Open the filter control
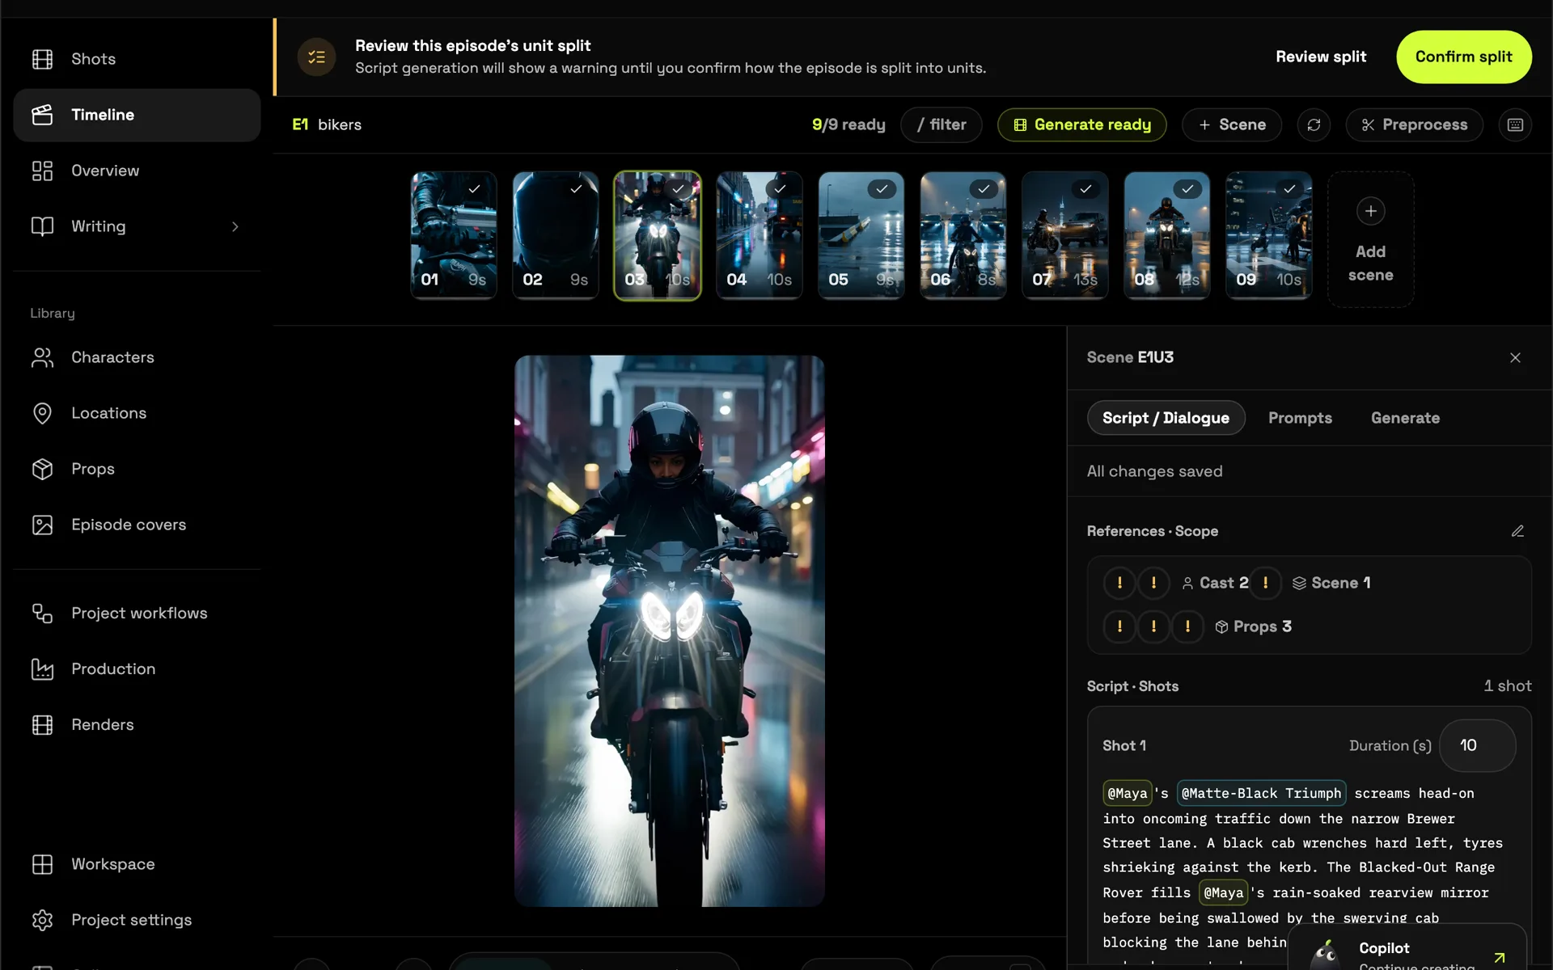The width and height of the screenshot is (1553, 970). (941, 124)
